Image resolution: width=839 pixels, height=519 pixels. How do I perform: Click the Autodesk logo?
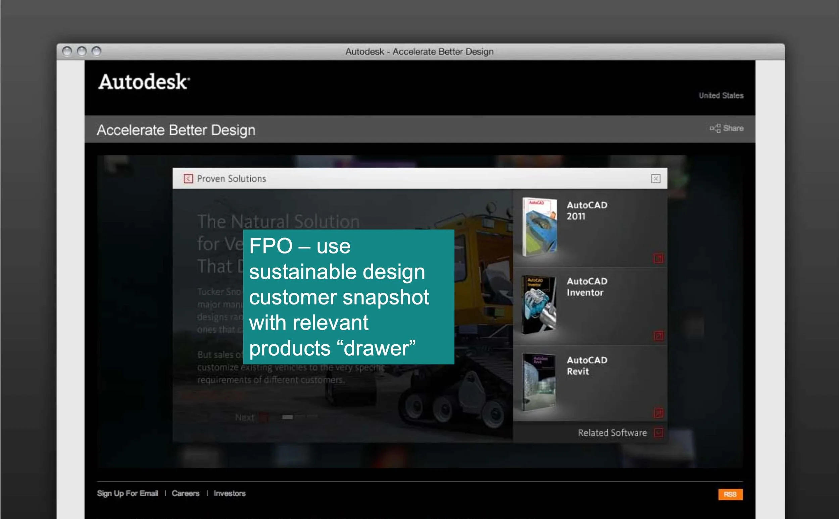coord(144,82)
